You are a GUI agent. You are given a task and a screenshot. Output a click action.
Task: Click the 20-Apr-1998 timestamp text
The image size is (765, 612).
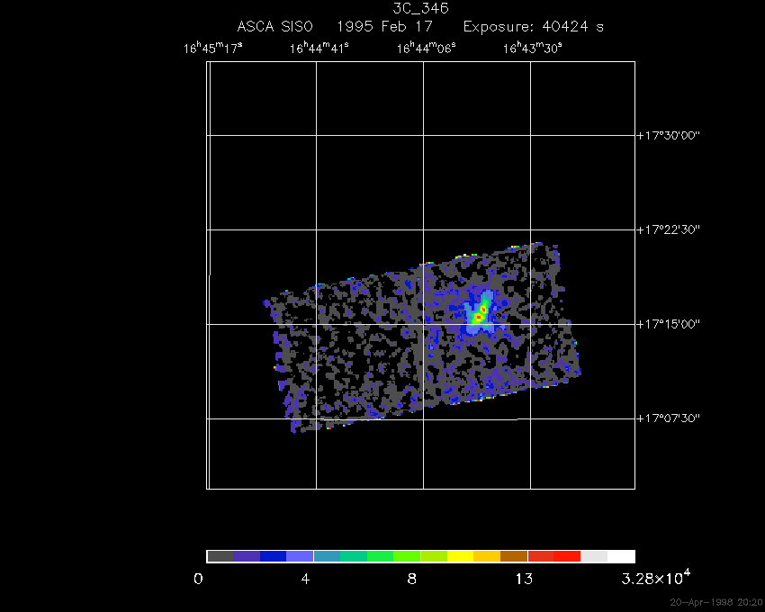[x=716, y=602]
